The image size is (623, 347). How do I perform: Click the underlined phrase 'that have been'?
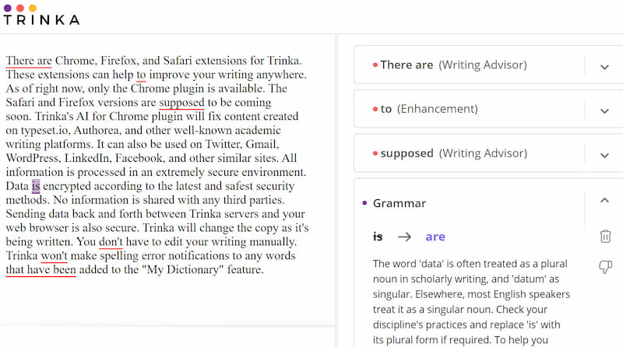tap(40, 270)
